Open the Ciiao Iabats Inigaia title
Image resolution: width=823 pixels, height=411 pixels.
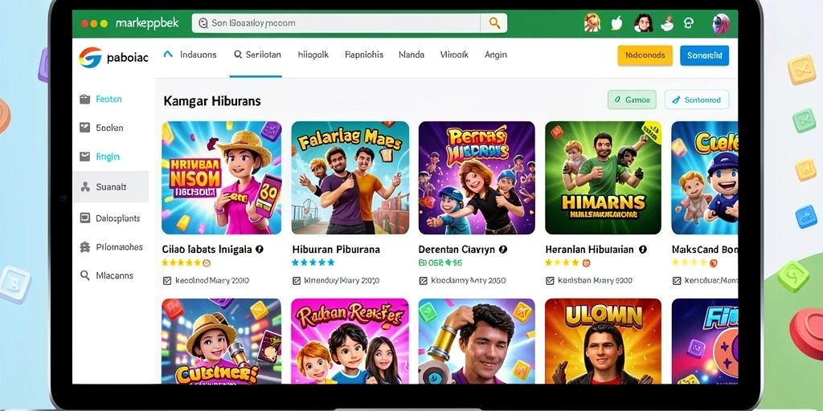207,250
